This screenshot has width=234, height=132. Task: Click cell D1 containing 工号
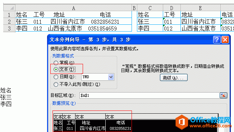point(172,15)
